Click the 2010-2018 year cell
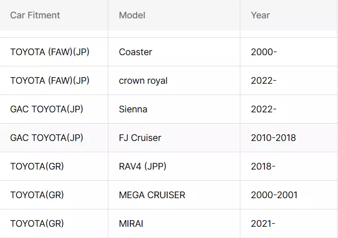The width and height of the screenshot is (338, 238). (x=274, y=138)
